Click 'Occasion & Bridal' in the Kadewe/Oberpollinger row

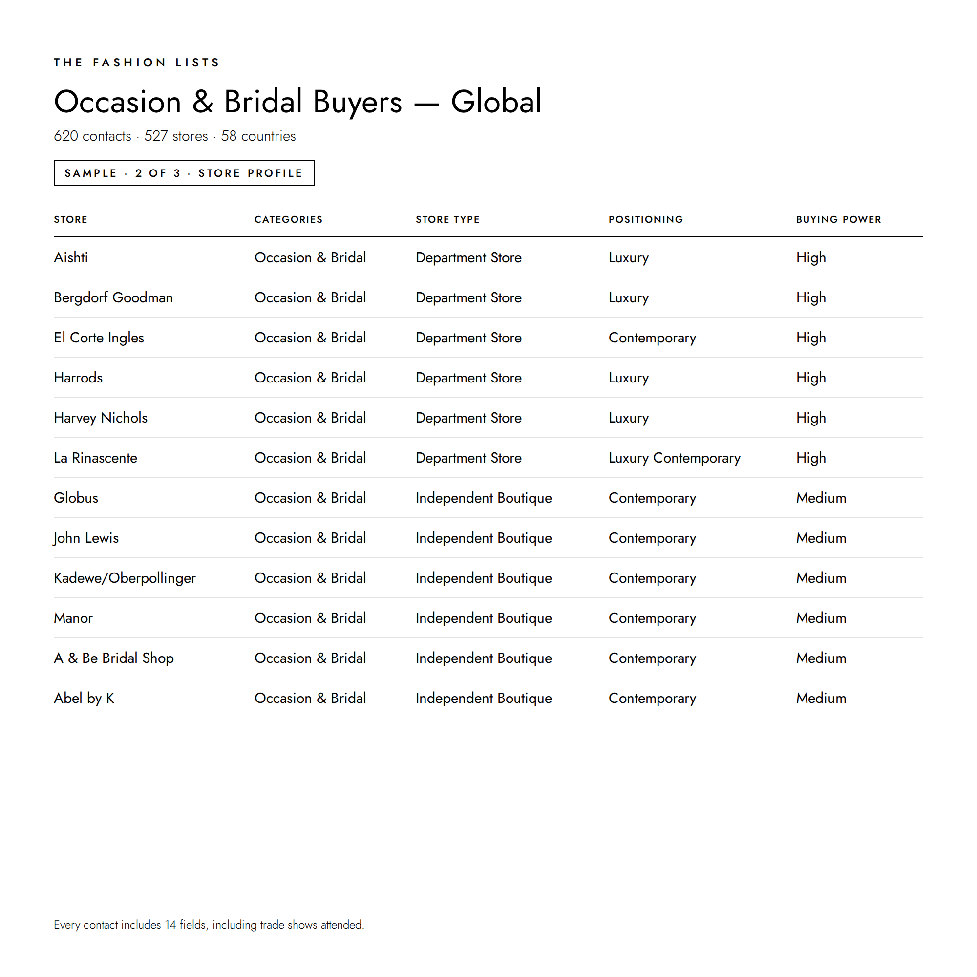[310, 578]
